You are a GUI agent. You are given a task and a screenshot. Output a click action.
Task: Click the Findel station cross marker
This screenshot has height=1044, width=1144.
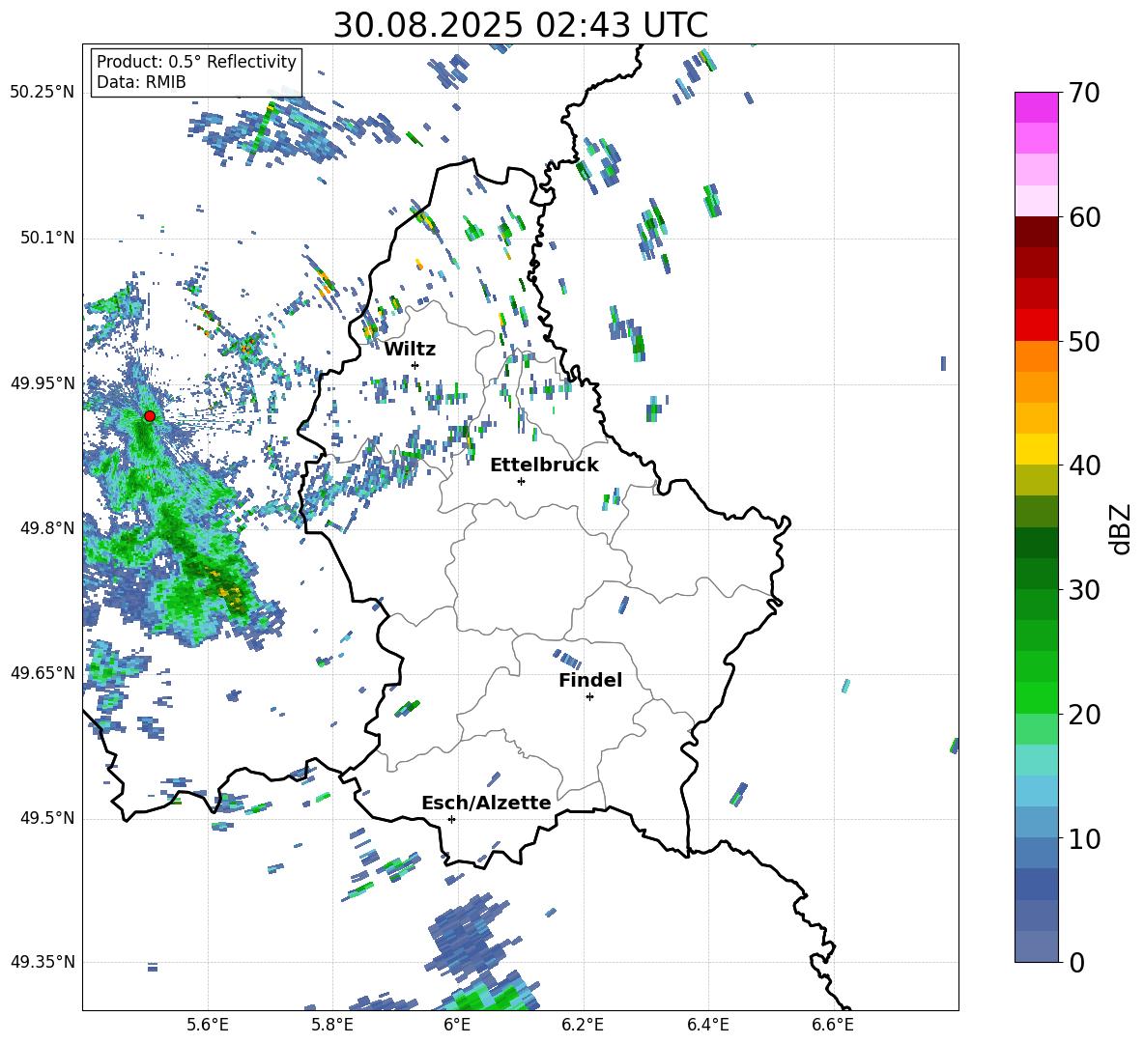click(589, 697)
